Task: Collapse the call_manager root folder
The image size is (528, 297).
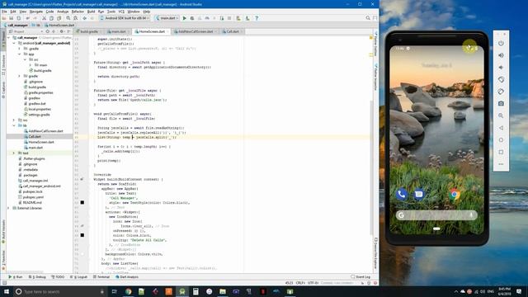Action: coord(9,38)
